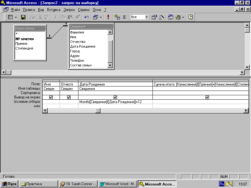Open the Окно menu
Screen dimensions: 251x188
click(x=97, y=10)
